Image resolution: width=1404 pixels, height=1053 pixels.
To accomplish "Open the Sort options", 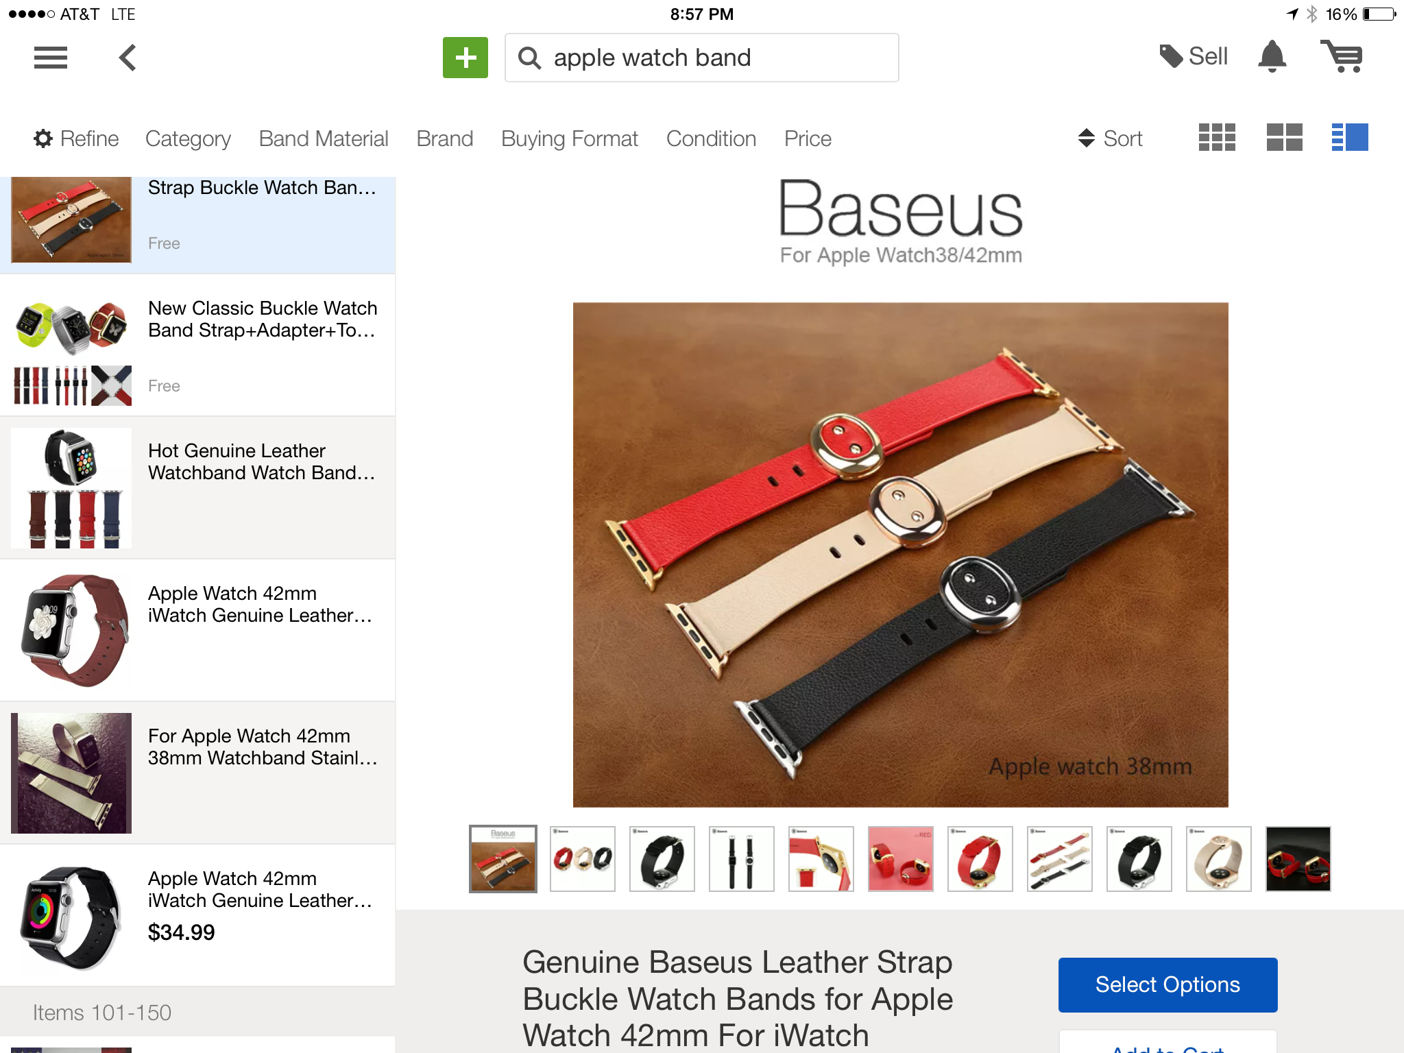I will click(x=1110, y=138).
